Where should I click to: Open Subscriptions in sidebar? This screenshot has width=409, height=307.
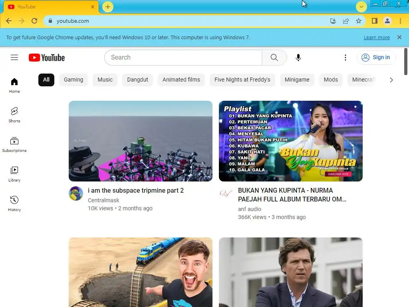click(14, 144)
